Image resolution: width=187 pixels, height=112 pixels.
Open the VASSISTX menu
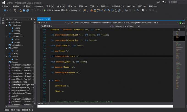tap(39, 6)
